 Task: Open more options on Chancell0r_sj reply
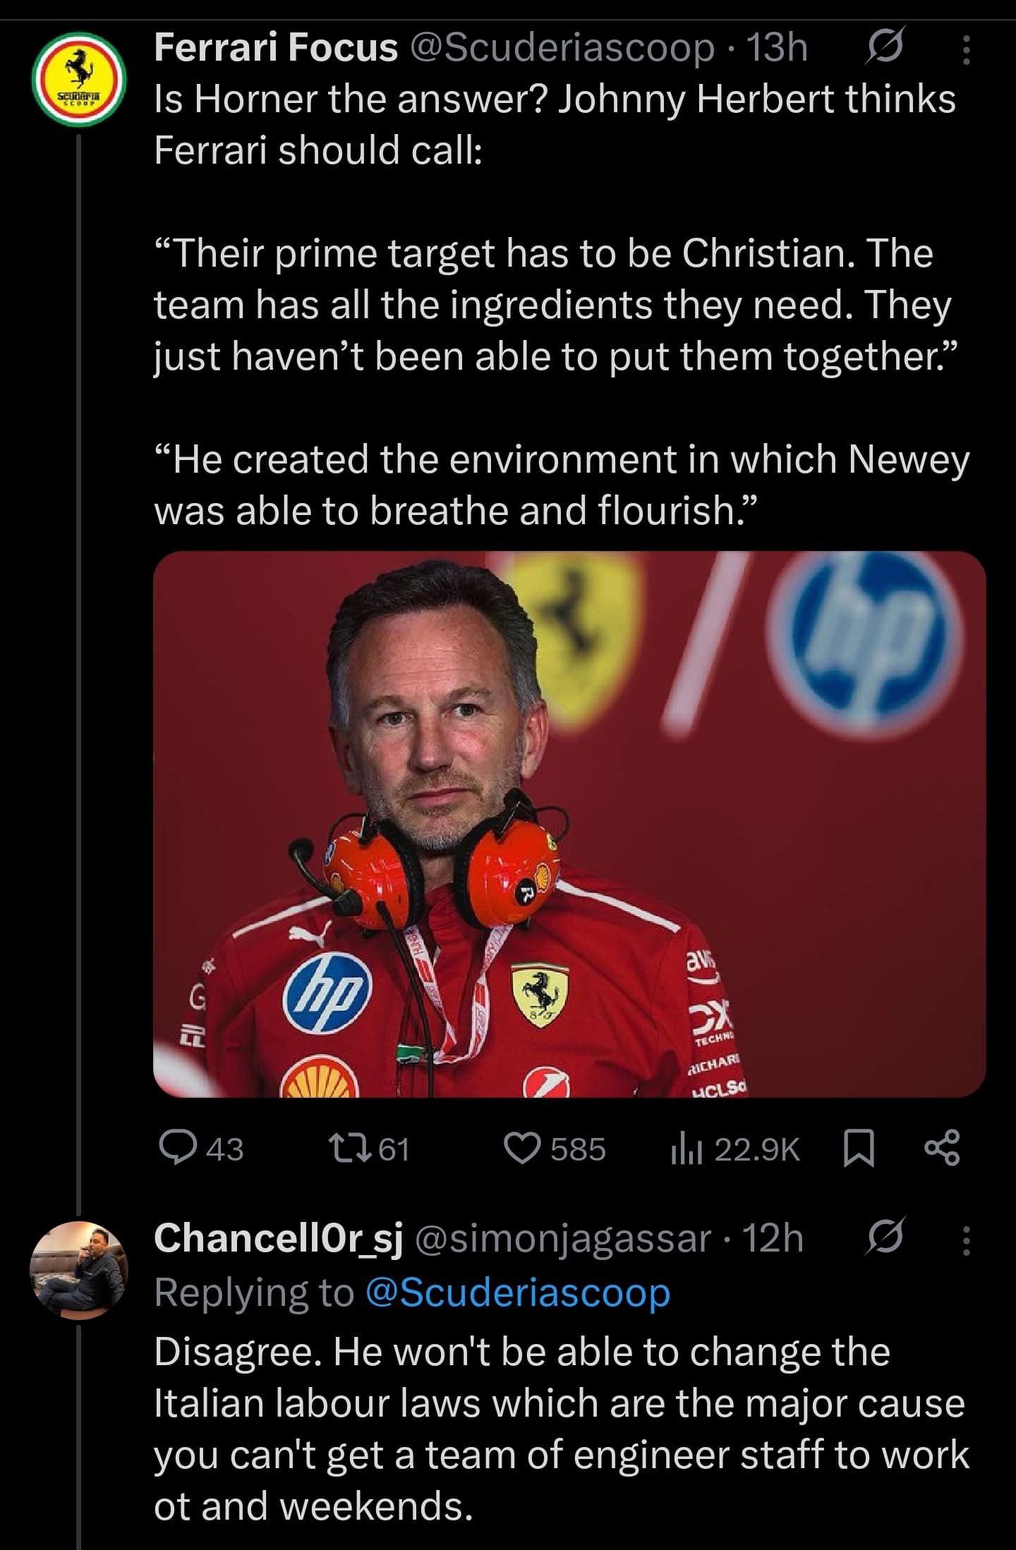point(966,1240)
